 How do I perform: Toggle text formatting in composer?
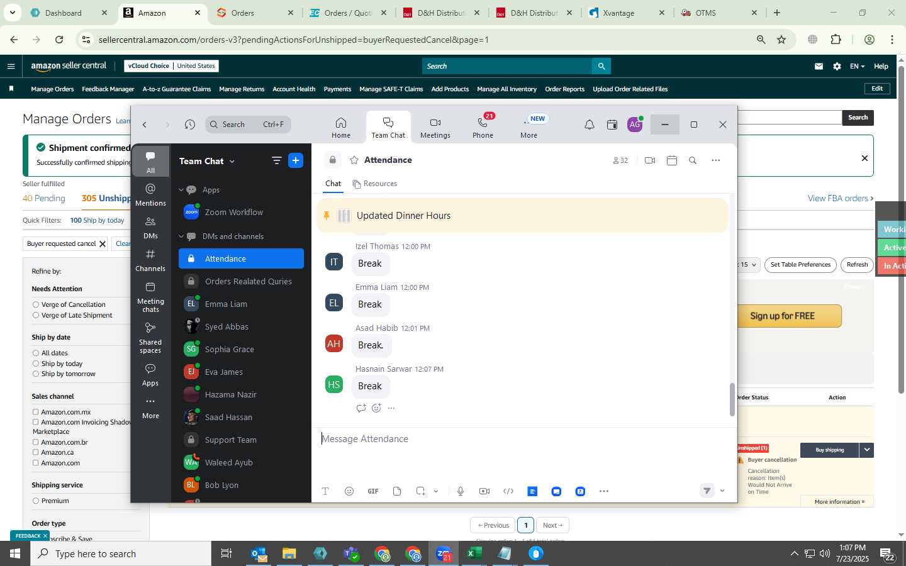coord(325,491)
